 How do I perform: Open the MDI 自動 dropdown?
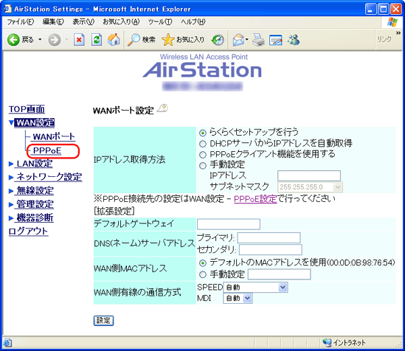(238, 298)
